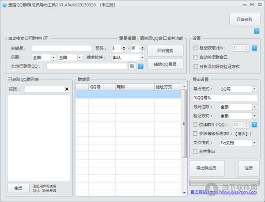Screen dimensions: 265x202
Task: Click the help icon beside the 刷 button
Action: click(140, 66)
